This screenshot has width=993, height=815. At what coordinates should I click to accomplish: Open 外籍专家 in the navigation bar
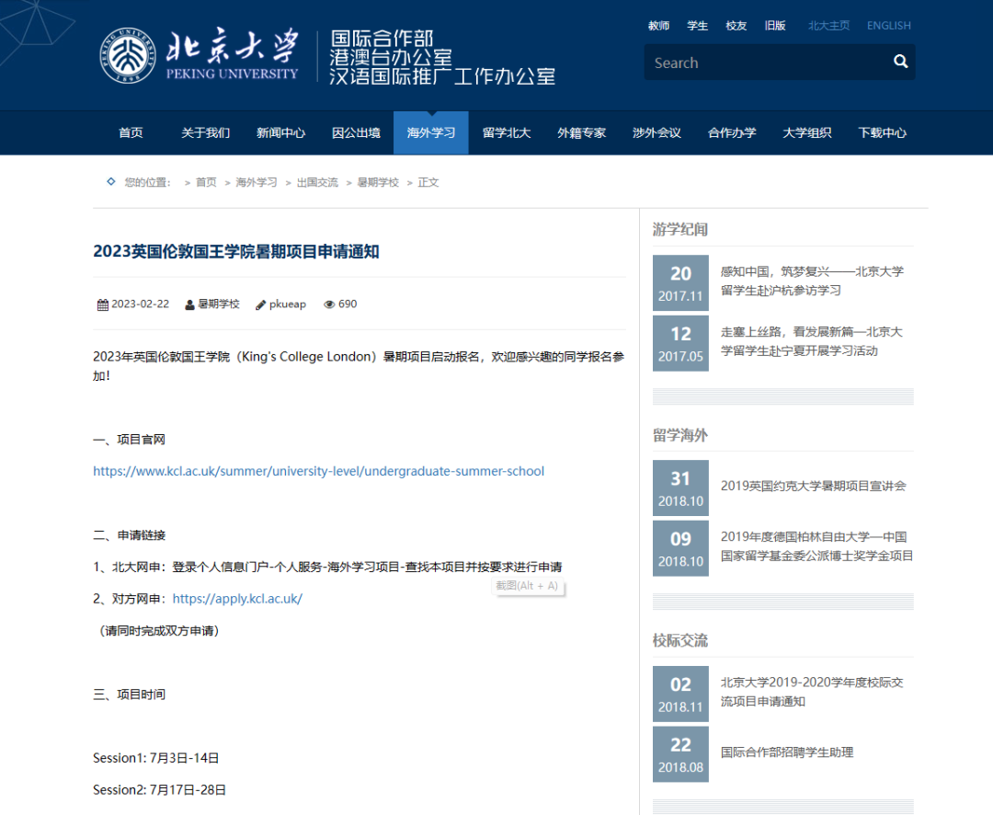pos(581,133)
